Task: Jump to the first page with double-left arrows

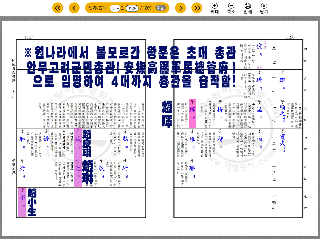Action: click(x=58, y=8)
